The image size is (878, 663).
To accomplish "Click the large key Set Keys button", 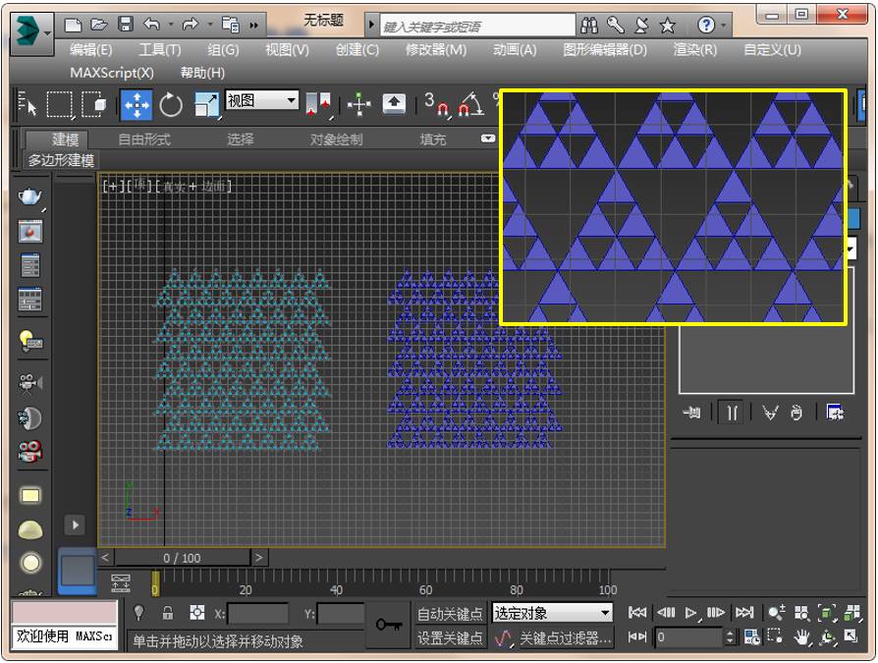I will [x=389, y=625].
